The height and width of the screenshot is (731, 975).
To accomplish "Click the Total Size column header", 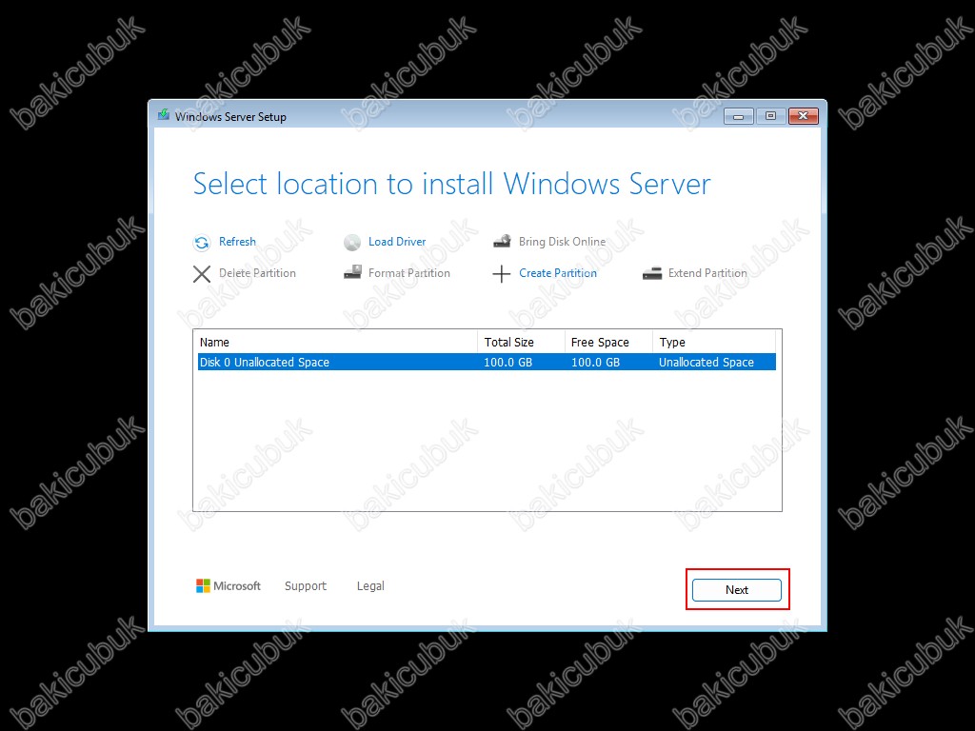I will (521, 342).
